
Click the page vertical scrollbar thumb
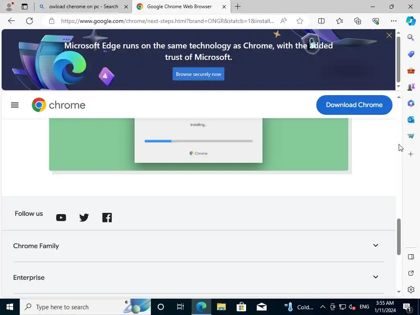tap(399, 237)
